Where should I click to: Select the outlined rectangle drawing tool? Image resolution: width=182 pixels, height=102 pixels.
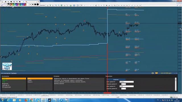point(14,2)
